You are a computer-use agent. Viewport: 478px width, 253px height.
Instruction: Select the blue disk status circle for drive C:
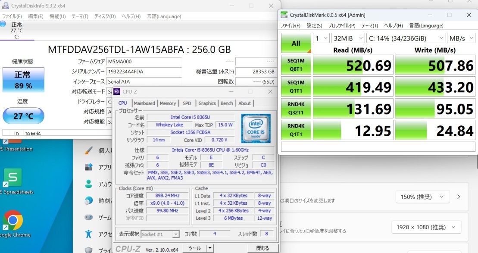3,24
